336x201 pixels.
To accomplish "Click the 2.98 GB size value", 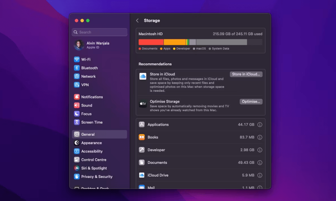I will tap(247, 150).
